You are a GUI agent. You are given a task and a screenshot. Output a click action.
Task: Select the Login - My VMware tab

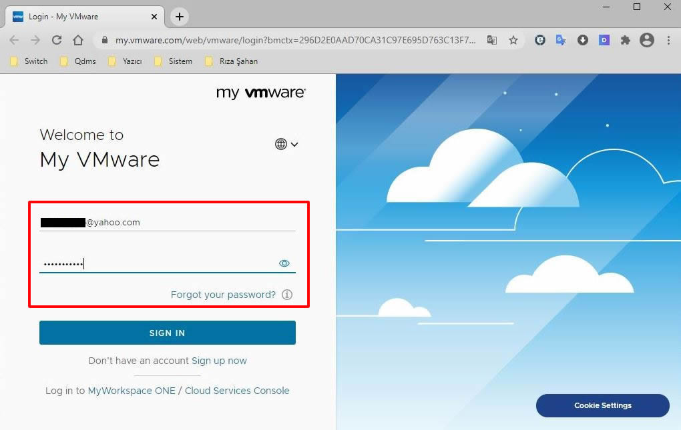85,17
